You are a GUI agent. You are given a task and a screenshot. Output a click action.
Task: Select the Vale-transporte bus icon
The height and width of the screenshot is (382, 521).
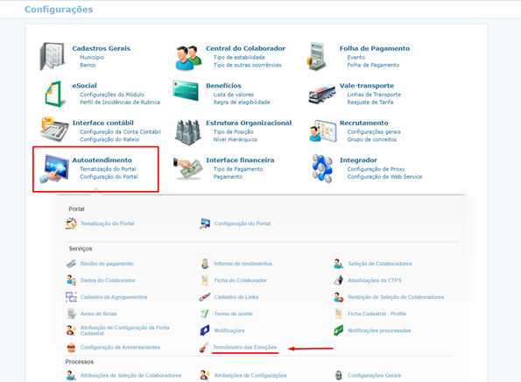(321, 94)
